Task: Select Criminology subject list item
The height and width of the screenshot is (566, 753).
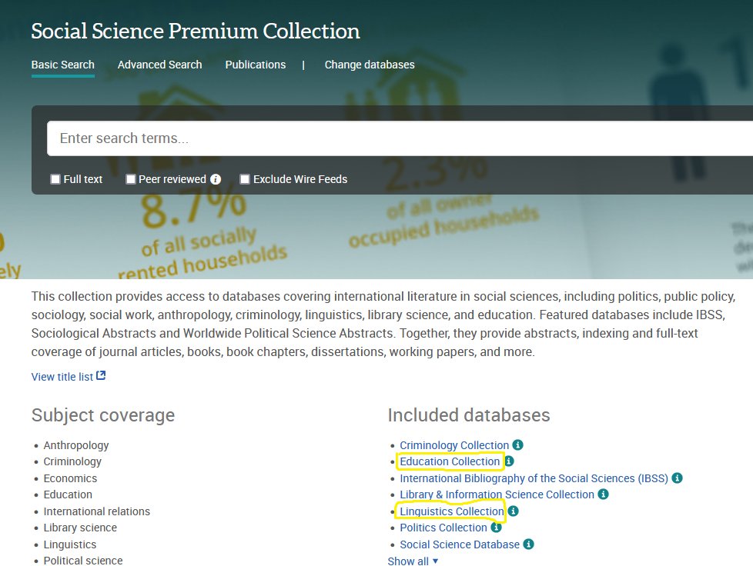Action: (72, 461)
